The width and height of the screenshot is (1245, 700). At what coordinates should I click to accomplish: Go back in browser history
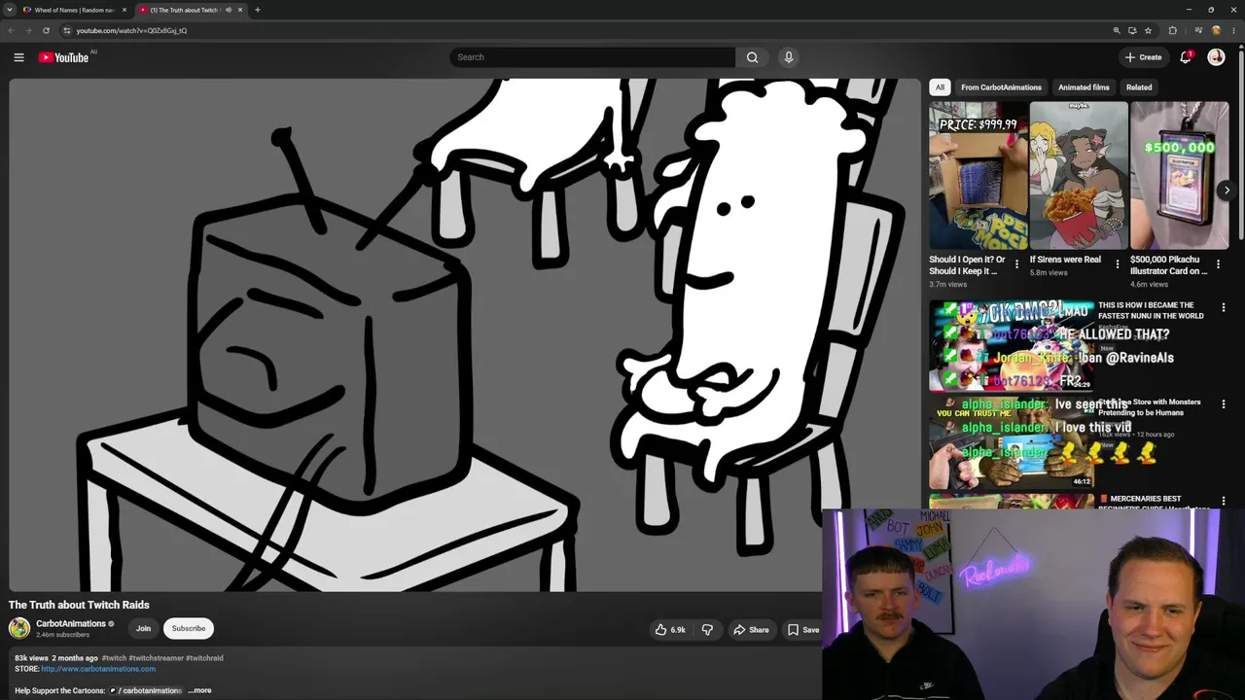(11, 30)
